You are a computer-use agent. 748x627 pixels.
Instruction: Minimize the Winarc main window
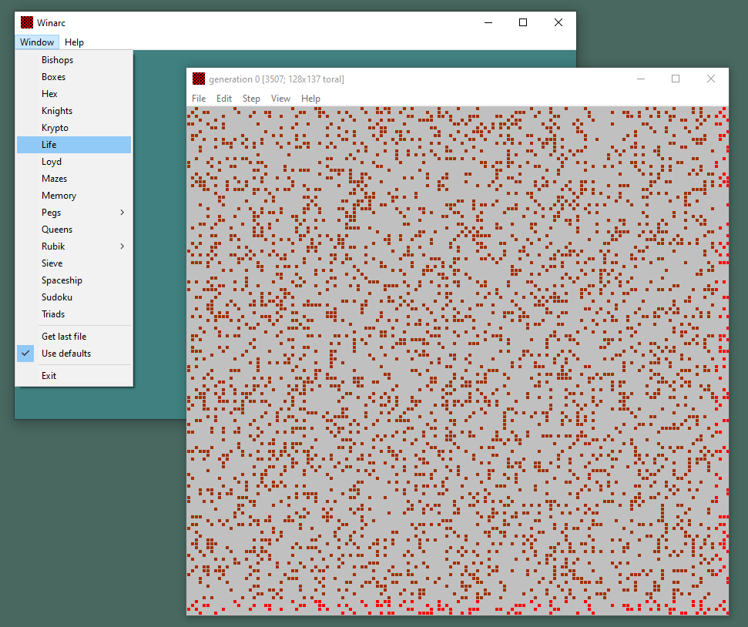coord(488,22)
